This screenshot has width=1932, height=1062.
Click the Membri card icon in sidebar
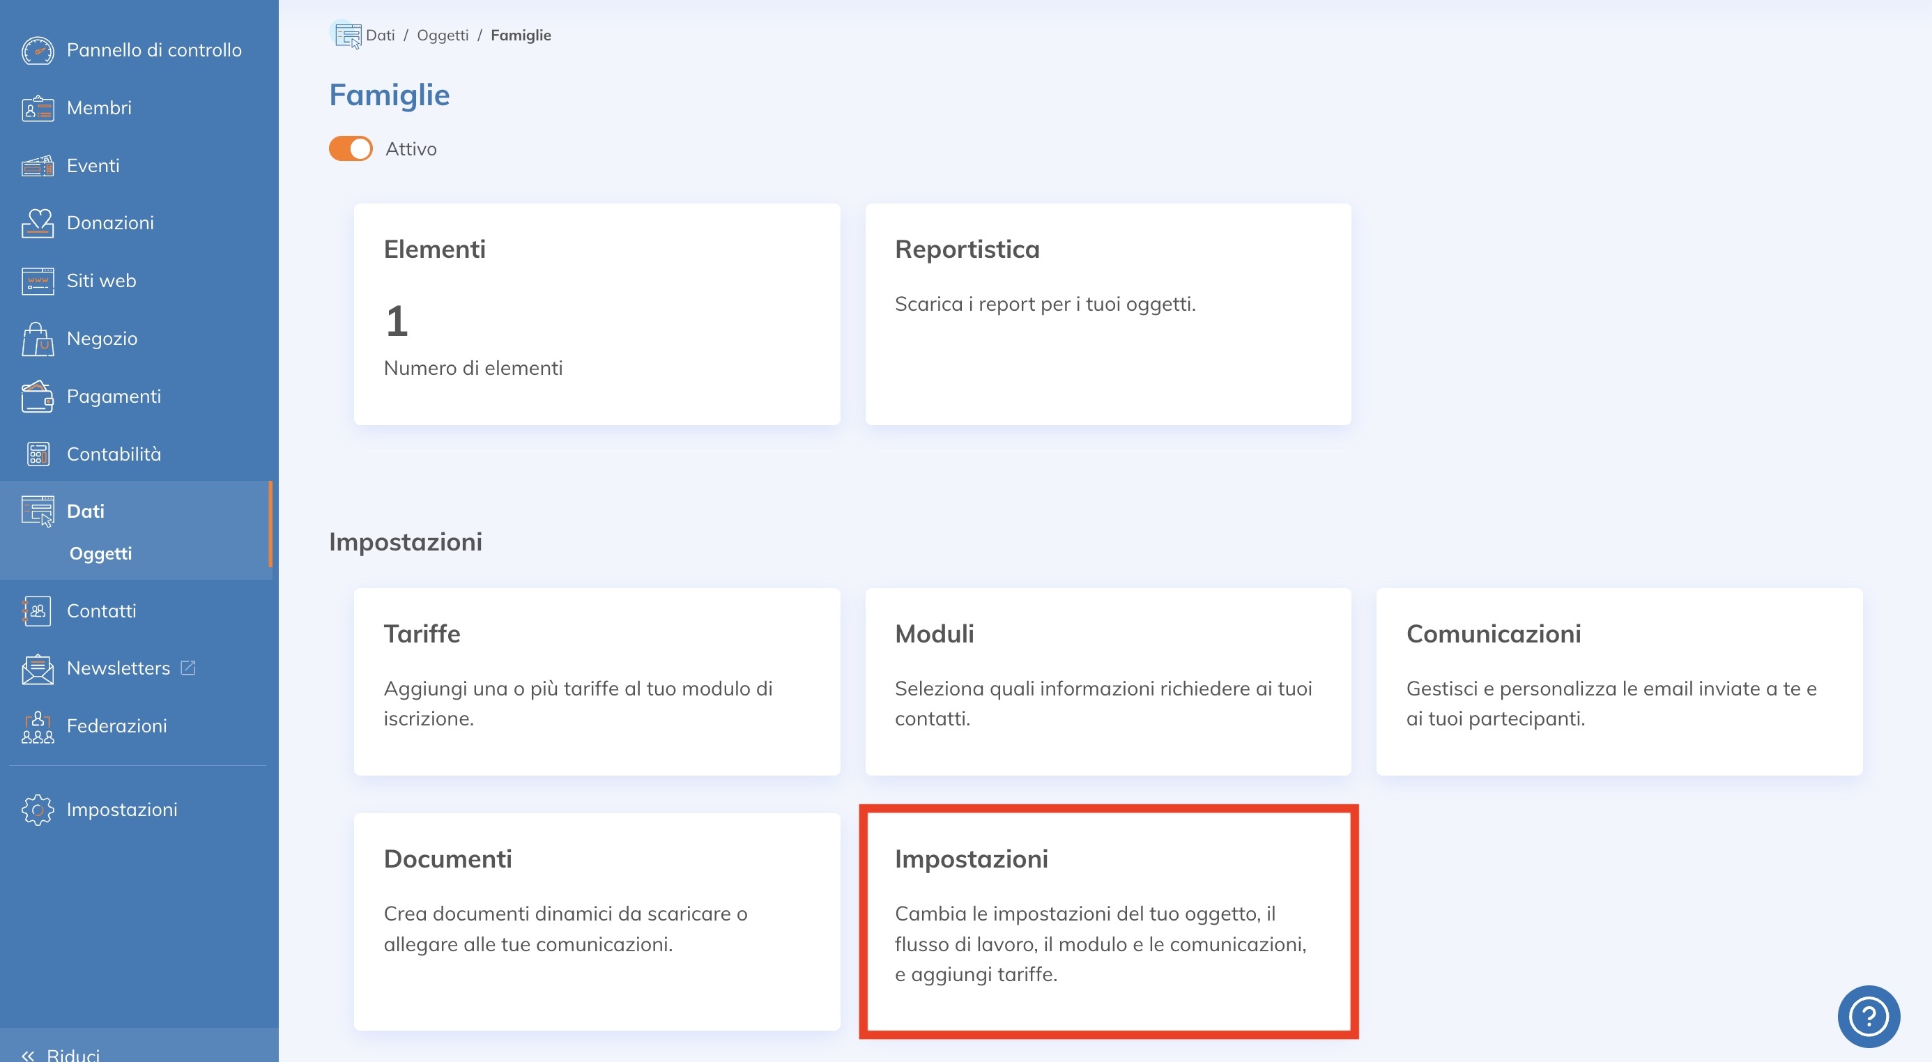[x=38, y=108]
